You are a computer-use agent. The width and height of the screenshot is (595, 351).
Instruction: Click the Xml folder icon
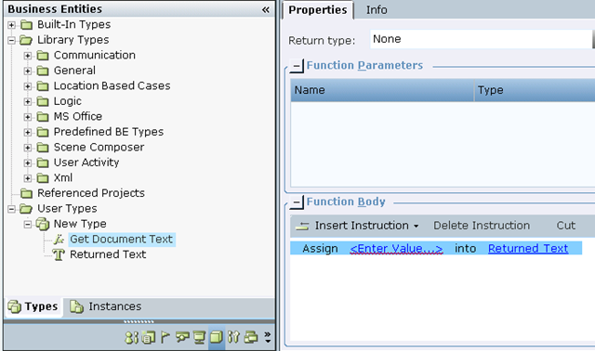(43, 178)
